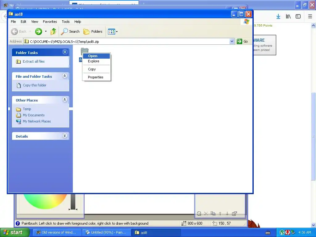Click Add New Layer icon in Paint.NET
316x237 pixels.
pyautogui.click(x=199, y=214)
